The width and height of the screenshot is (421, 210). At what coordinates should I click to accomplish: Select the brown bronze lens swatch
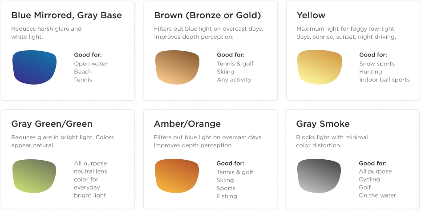(x=177, y=67)
